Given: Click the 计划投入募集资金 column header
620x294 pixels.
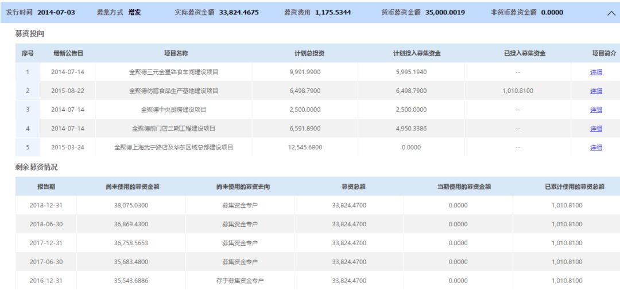Looking at the screenshot, I should pyautogui.click(x=417, y=53).
